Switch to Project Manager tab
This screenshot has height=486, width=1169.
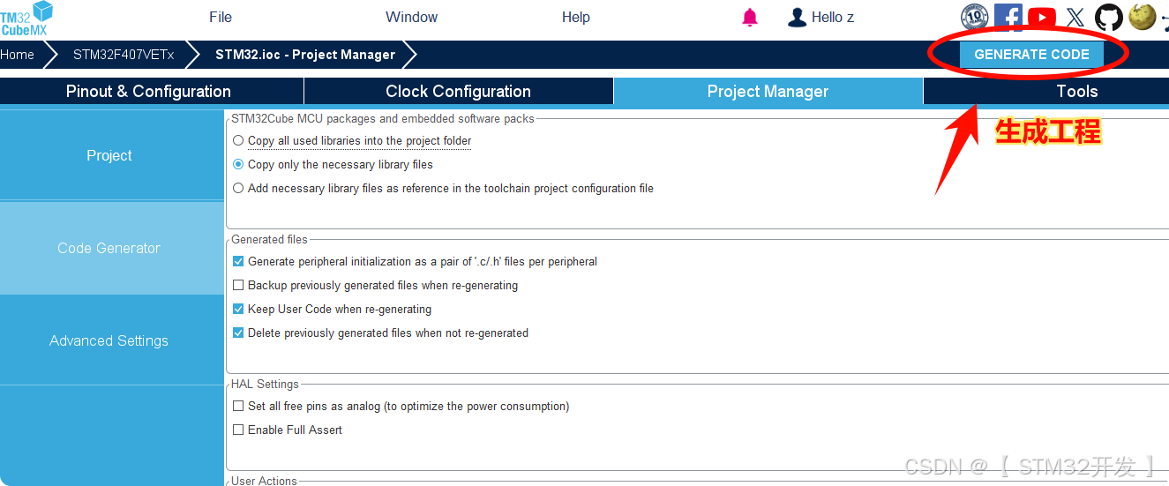click(768, 91)
